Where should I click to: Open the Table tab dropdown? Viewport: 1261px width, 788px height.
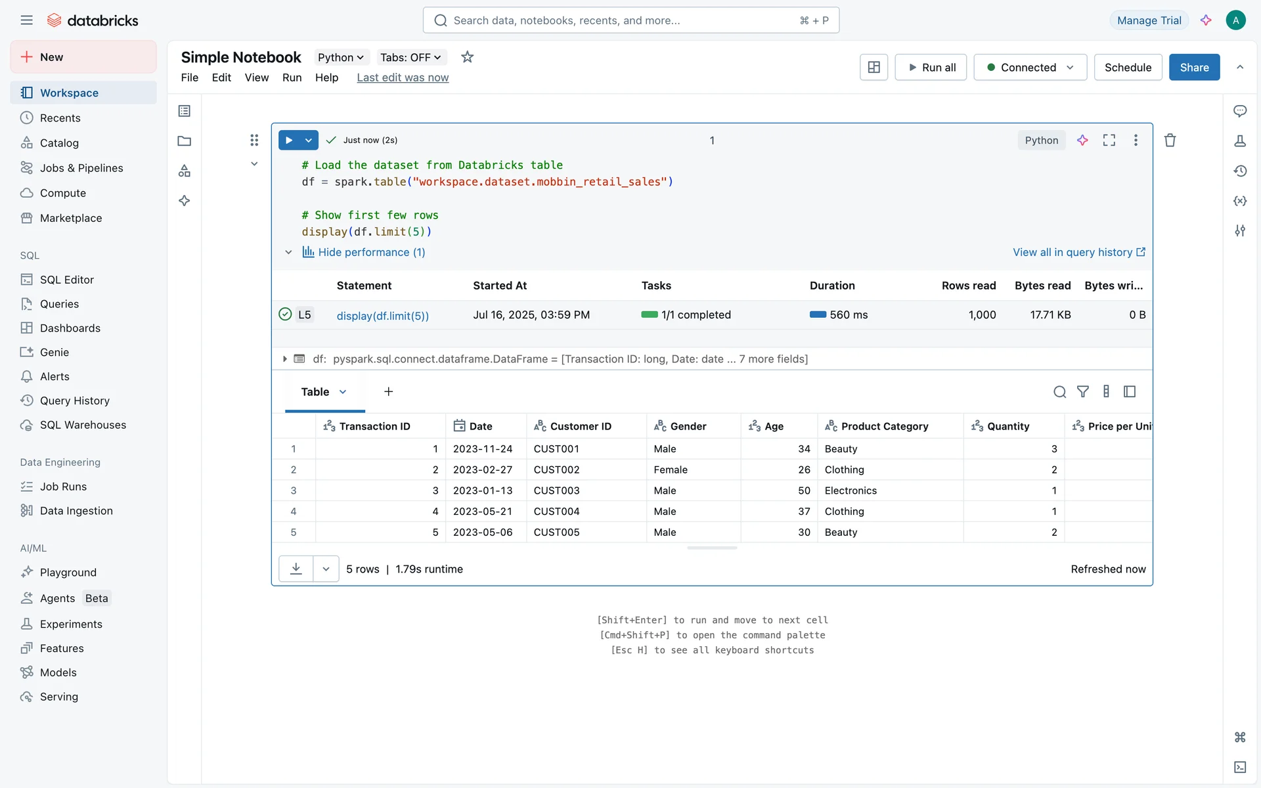(x=343, y=392)
